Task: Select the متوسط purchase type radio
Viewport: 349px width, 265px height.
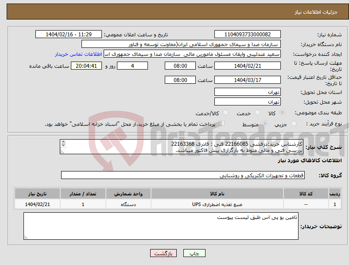Action: 265,123
